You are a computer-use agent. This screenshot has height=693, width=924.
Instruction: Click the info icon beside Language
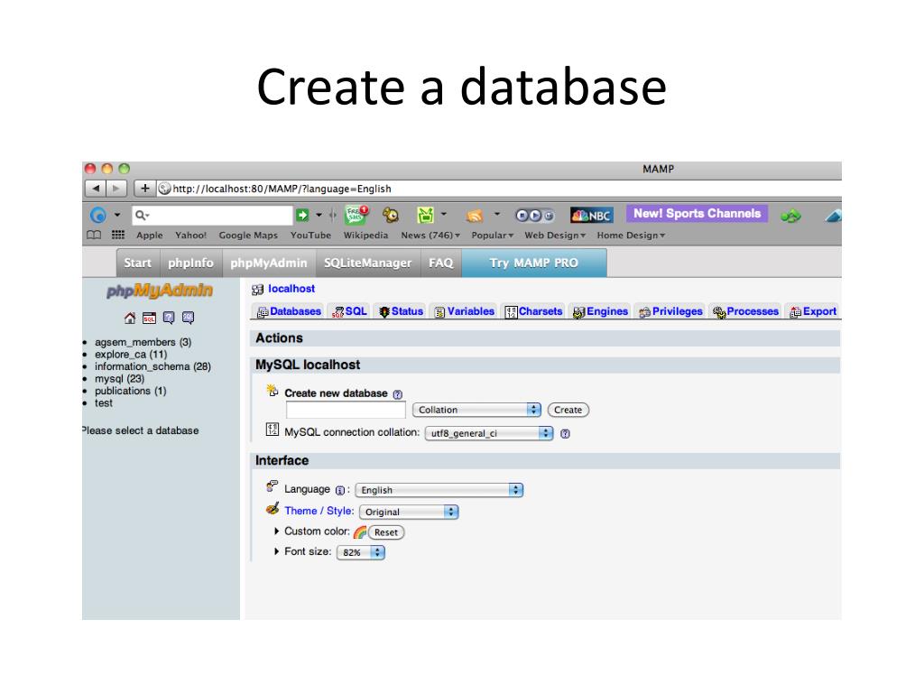coord(340,490)
